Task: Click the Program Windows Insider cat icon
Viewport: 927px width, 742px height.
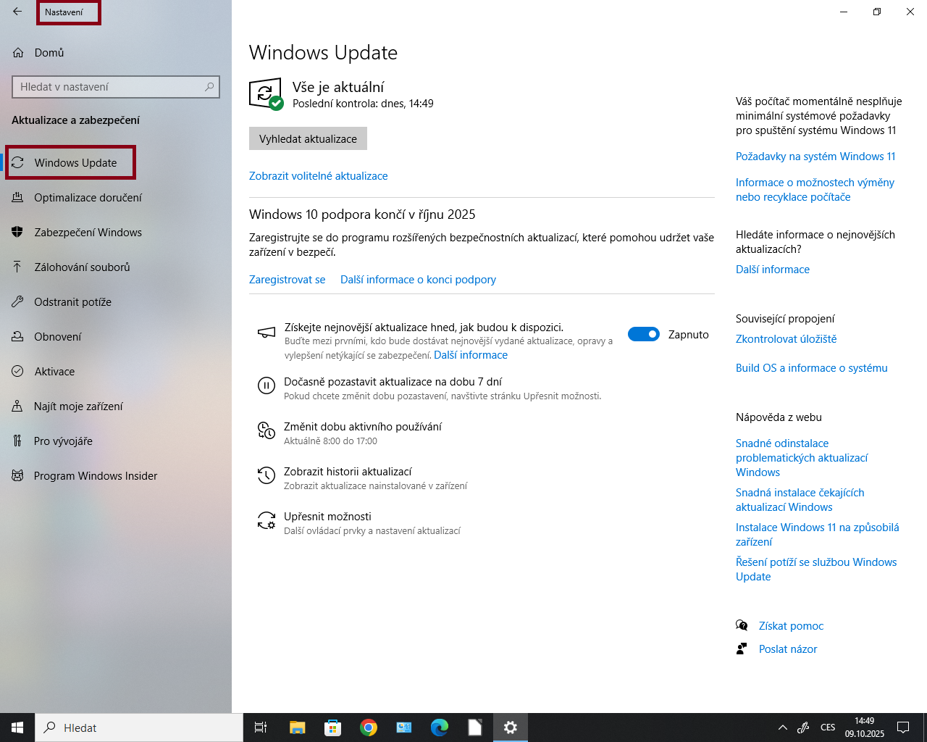Action: point(17,476)
